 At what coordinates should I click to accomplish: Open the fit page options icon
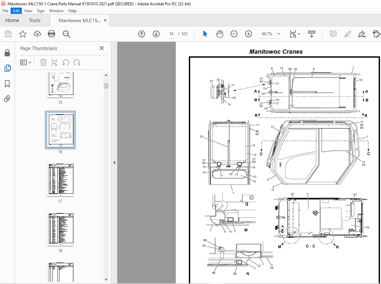(293, 34)
